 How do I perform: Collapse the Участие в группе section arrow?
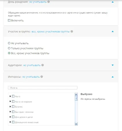click(113, 32)
